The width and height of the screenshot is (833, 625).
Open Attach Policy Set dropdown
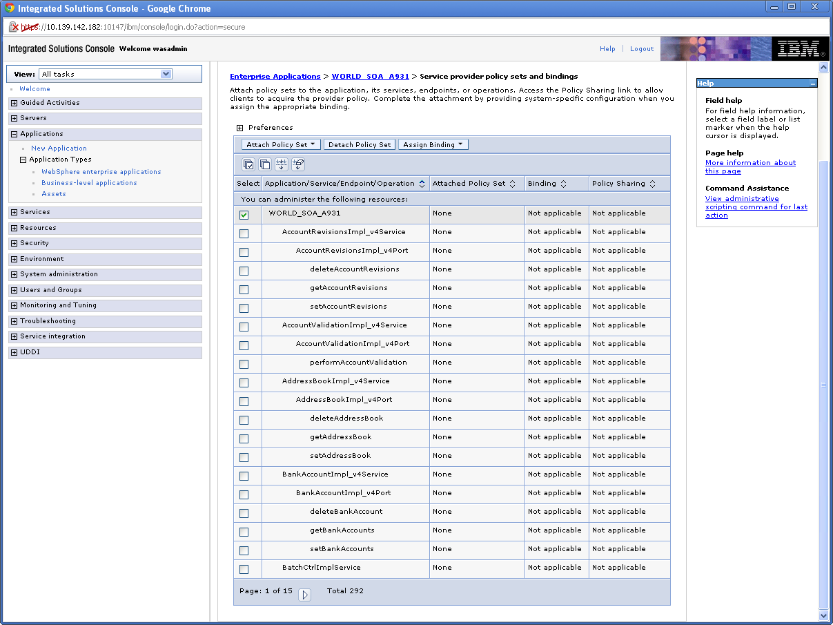click(282, 144)
